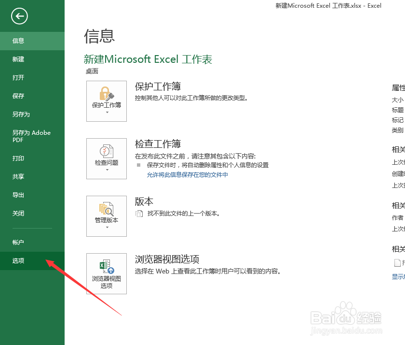Click the 作者 label in properties
Viewport: 405px width, 345px height.
coord(398,218)
